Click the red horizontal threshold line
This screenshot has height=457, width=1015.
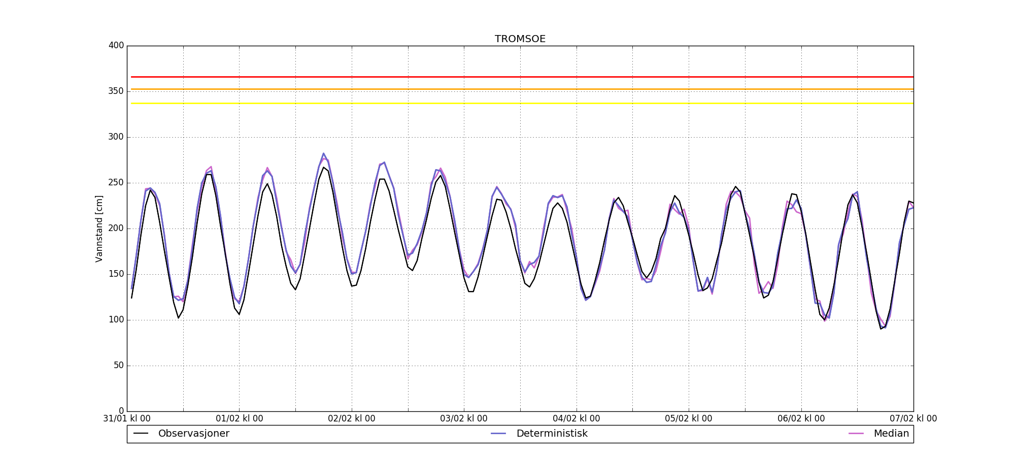pyautogui.click(x=522, y=77)
